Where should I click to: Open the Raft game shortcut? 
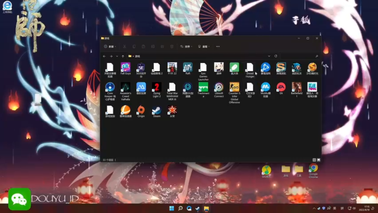point(188,69)
